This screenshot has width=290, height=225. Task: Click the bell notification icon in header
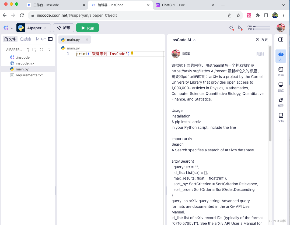pos(240,28)
